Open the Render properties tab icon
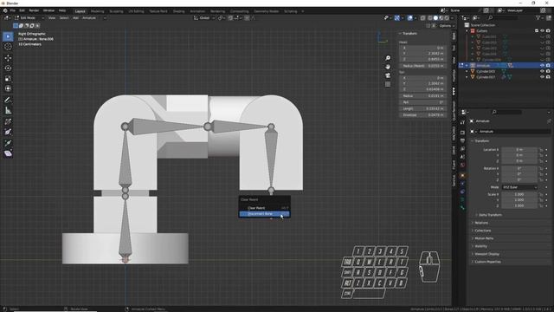Viewport: 554px width, 312px height. pos(462,133)
